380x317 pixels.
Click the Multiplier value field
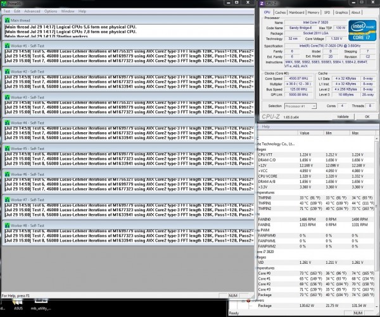pos(298,84)
